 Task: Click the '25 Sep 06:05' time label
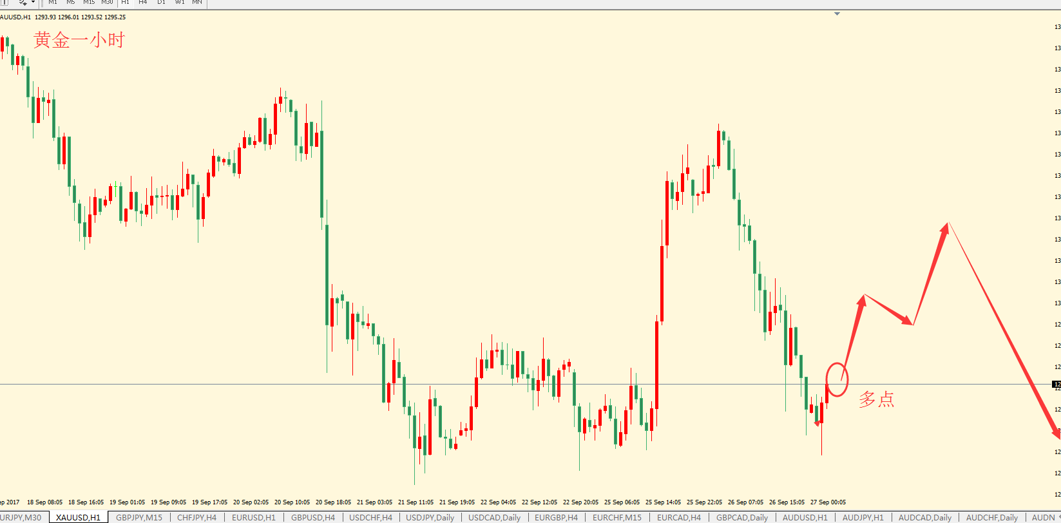coord(622,502)
